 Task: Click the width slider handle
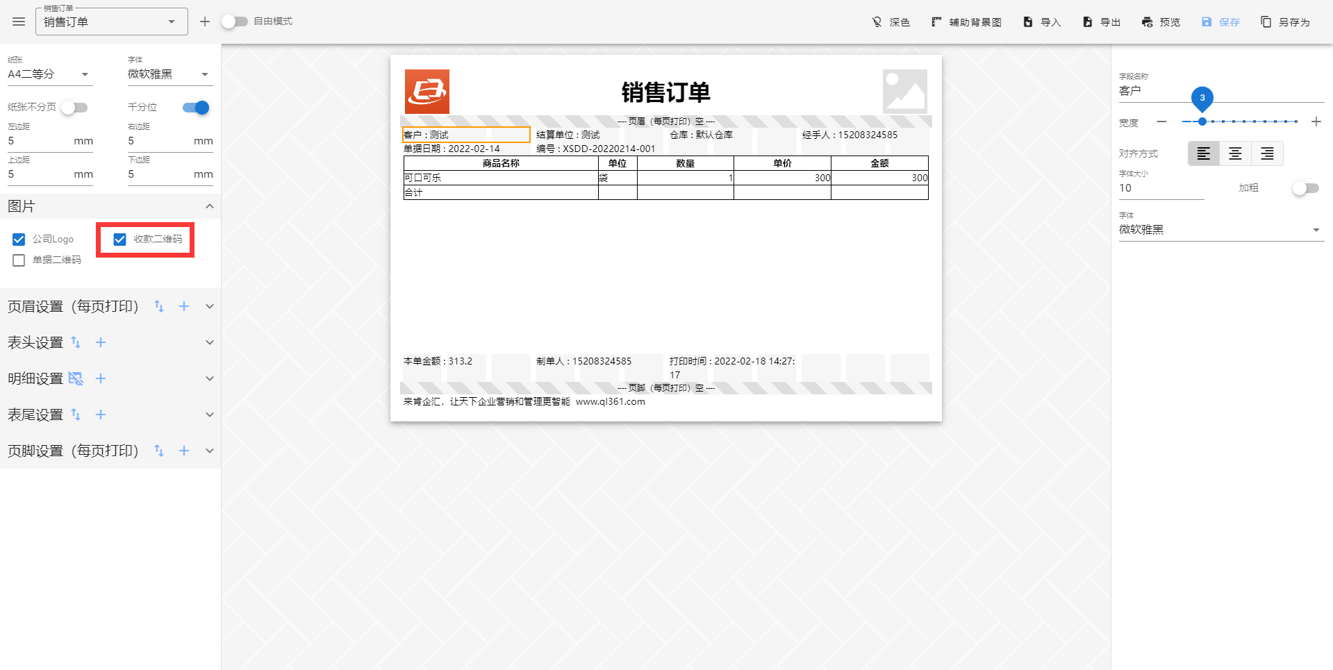(x=1202, y=122)
